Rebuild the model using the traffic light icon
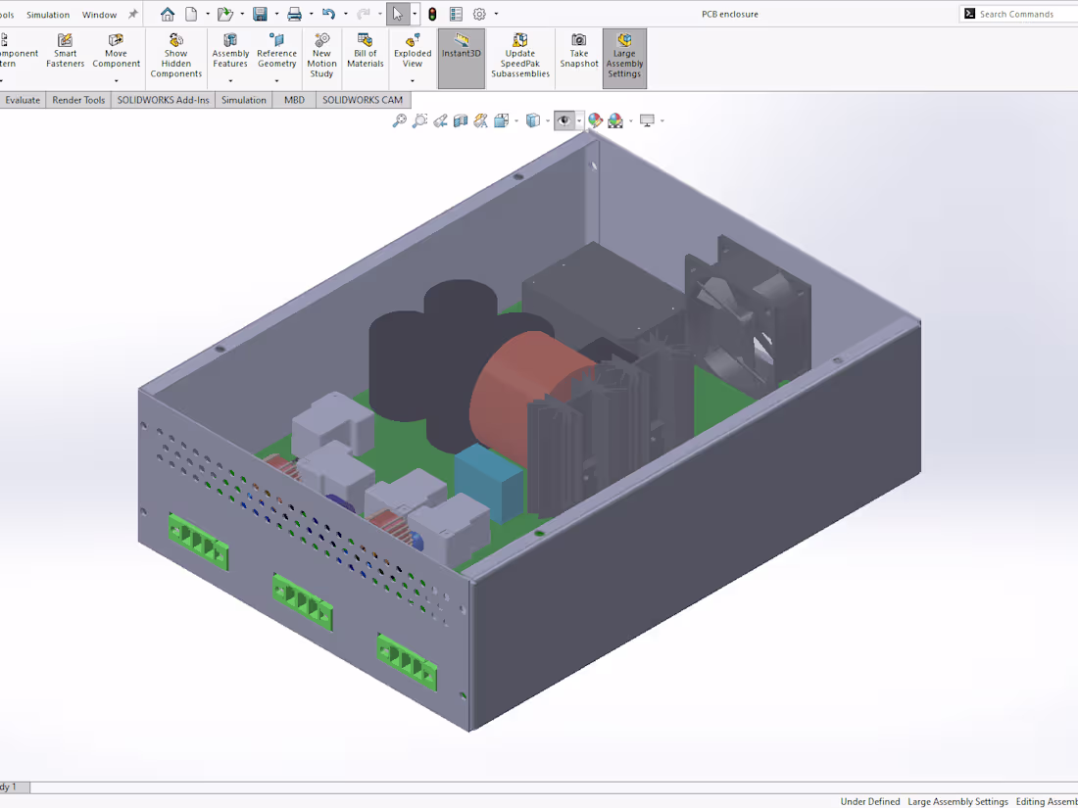The width and height of the screenshot is (1078, 808). (432, 14)
